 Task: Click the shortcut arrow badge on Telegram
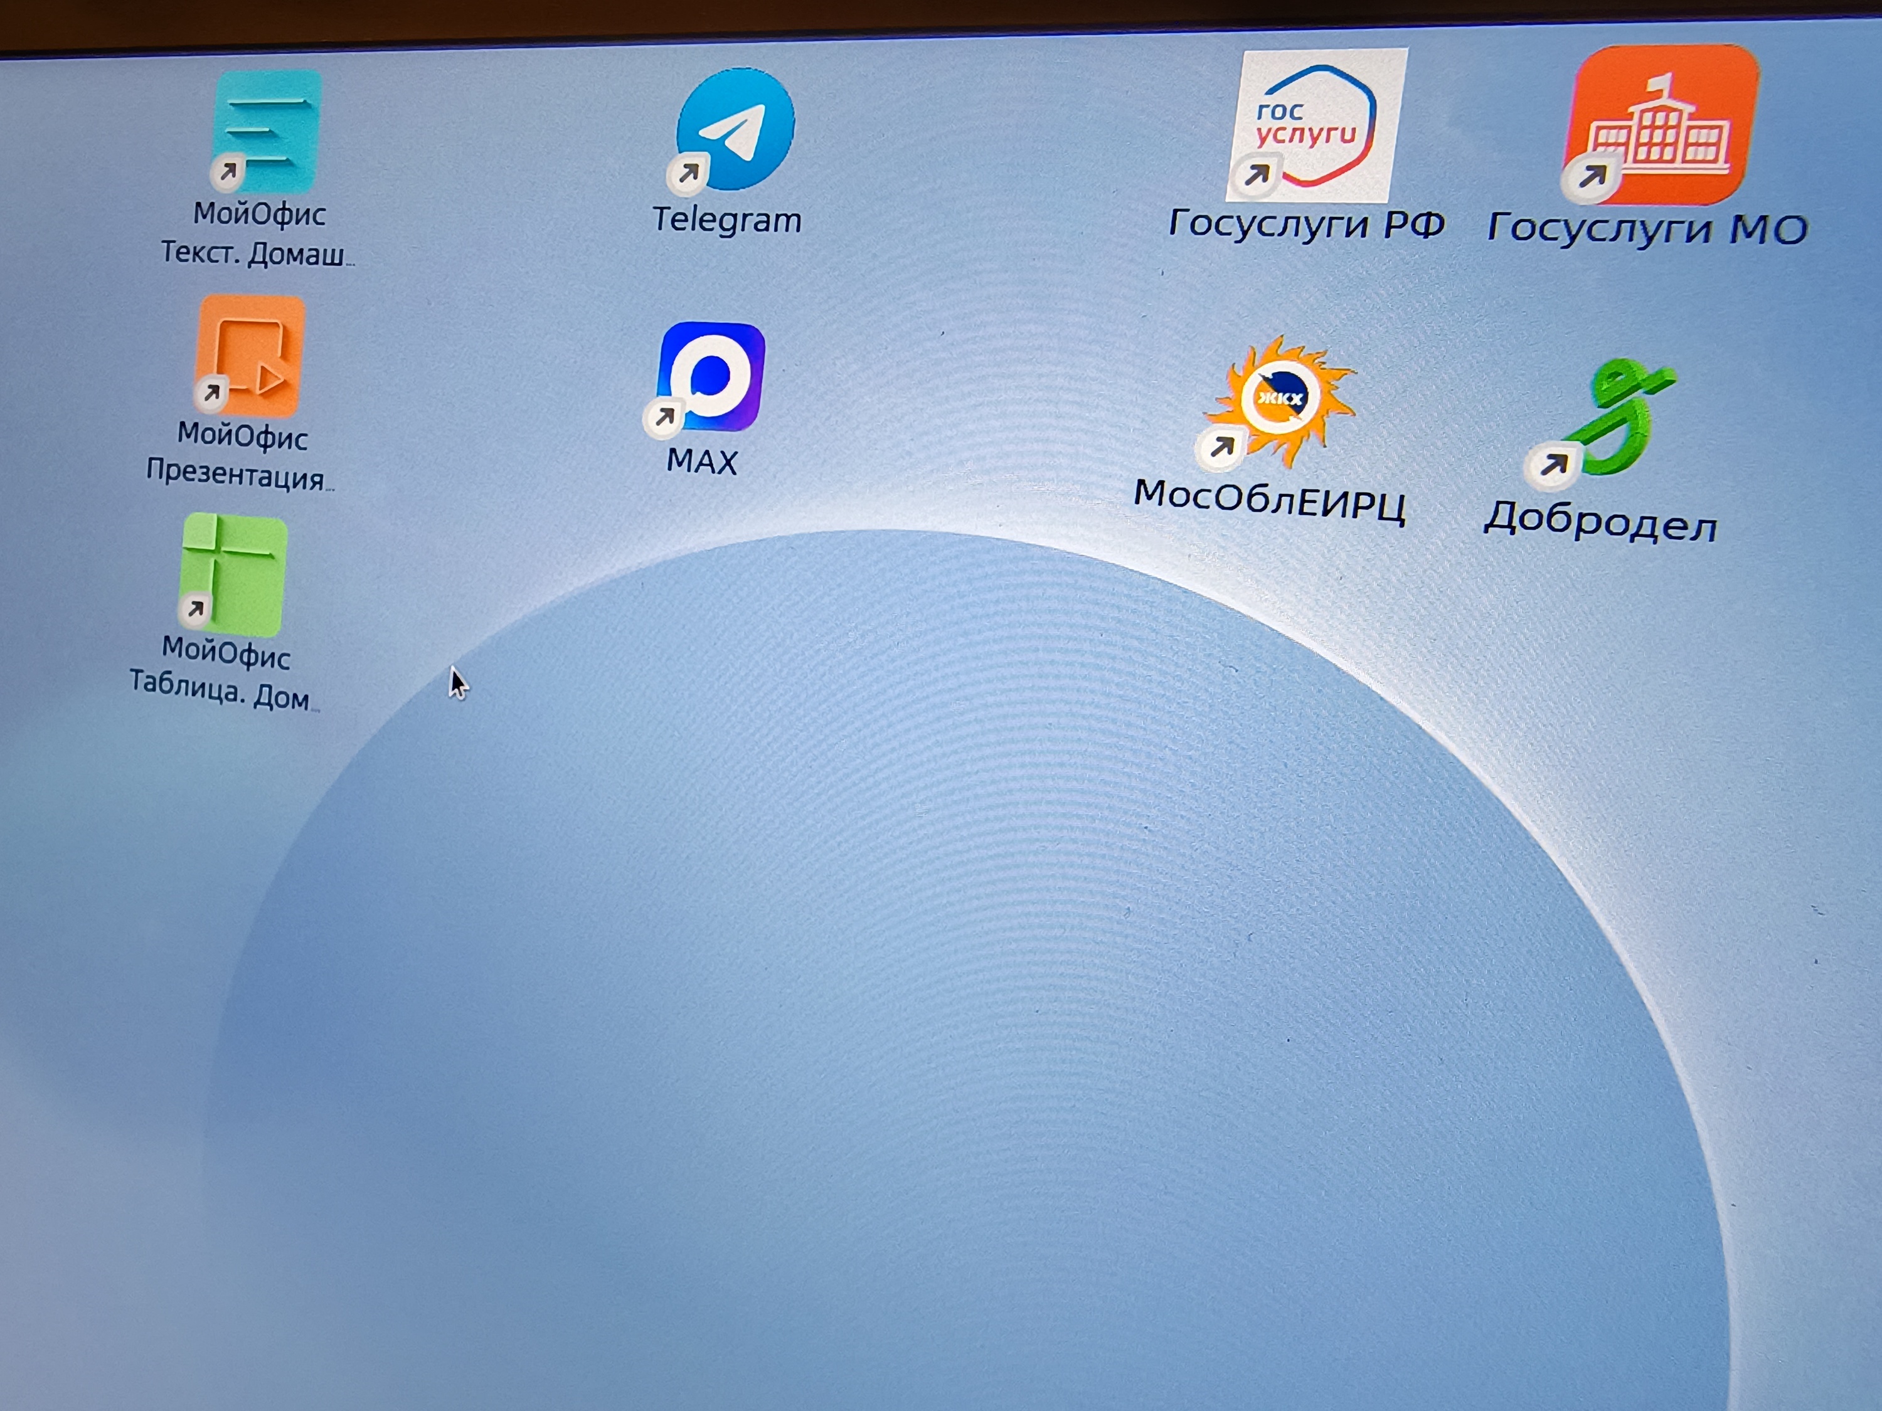click(x=688, y=174)
